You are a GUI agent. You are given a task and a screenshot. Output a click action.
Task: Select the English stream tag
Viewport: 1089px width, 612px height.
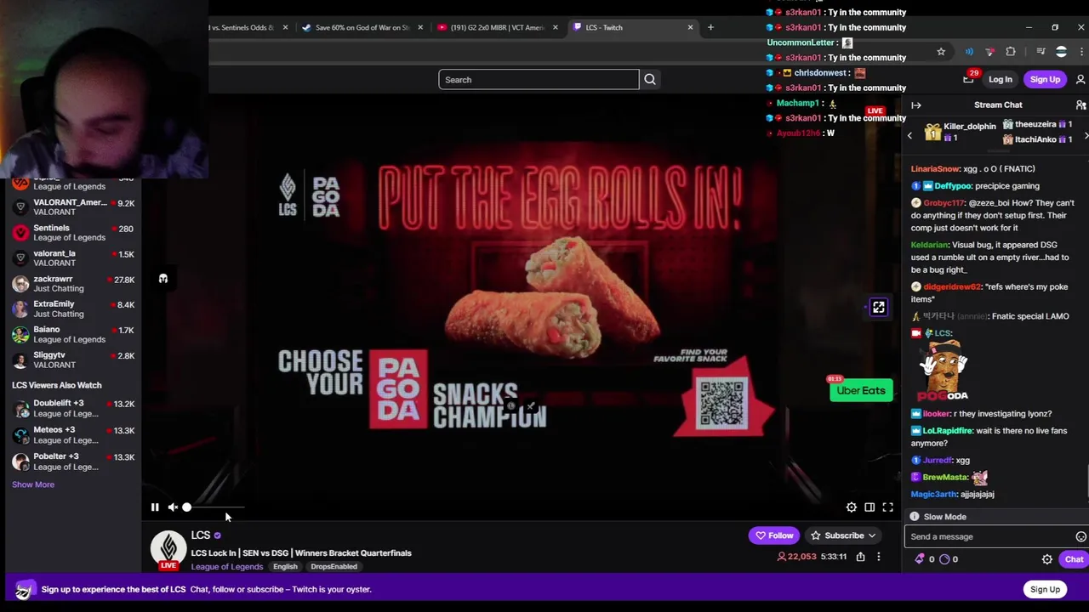285,567
